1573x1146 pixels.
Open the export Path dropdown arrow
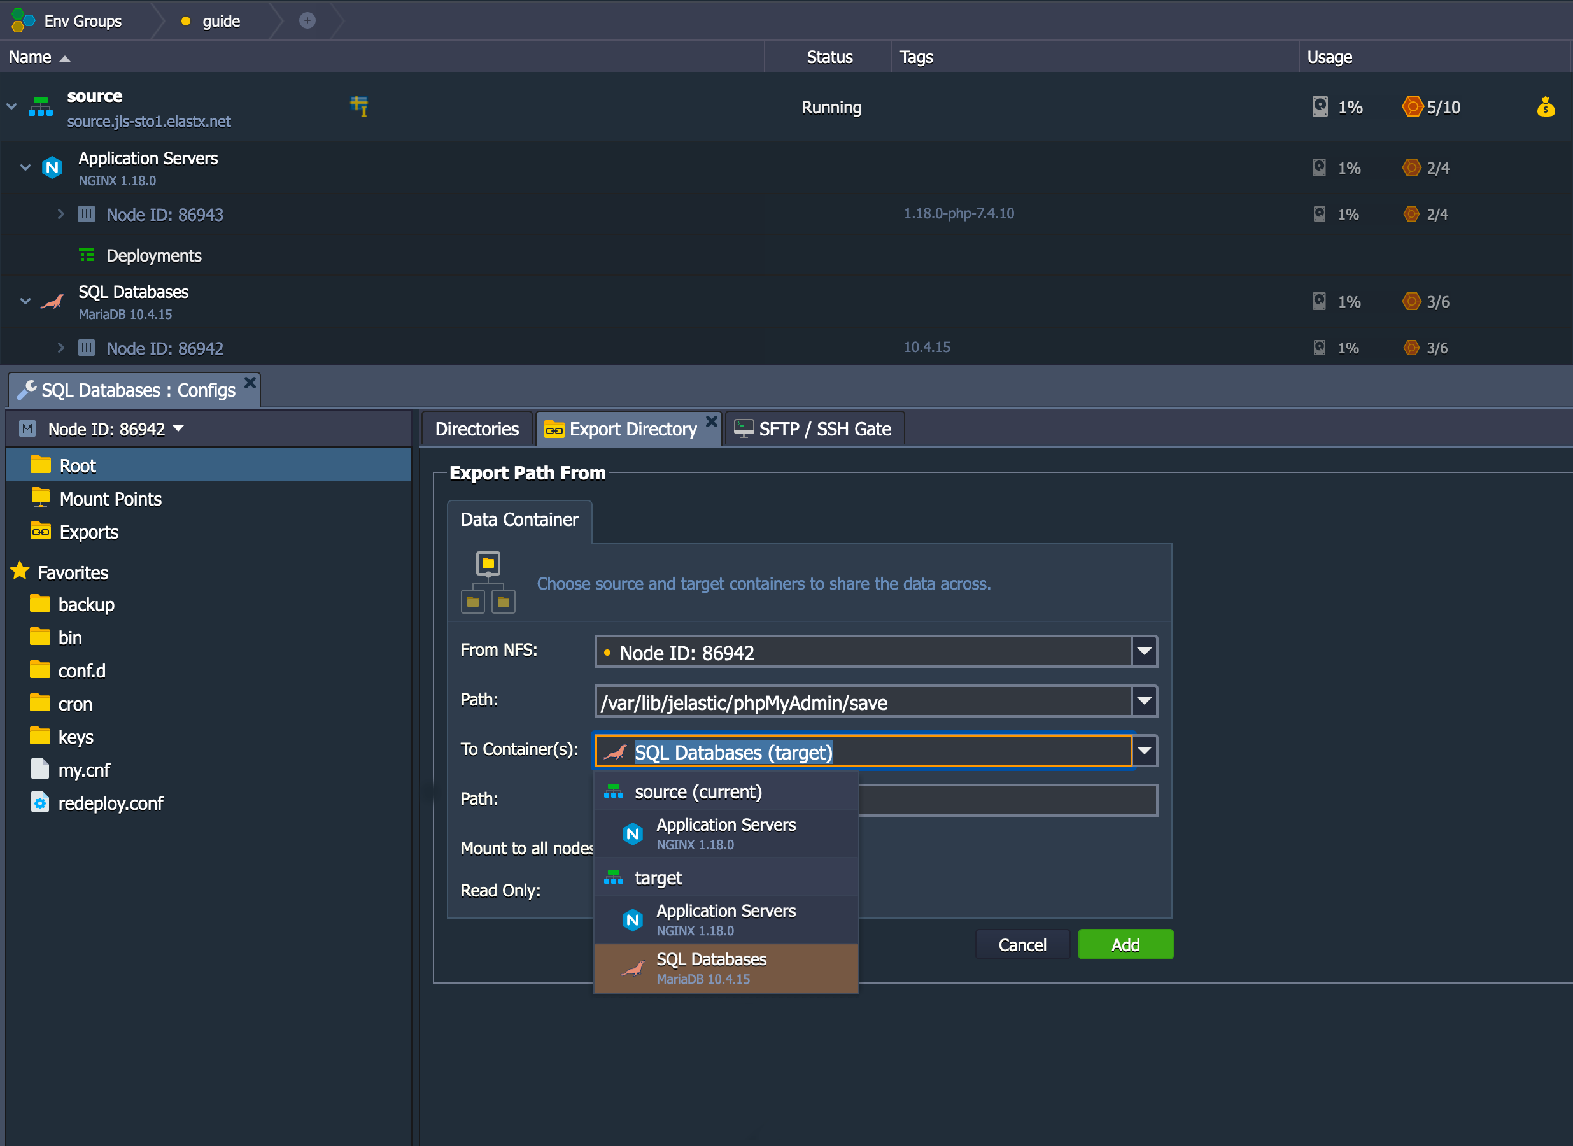[1144, 702]
